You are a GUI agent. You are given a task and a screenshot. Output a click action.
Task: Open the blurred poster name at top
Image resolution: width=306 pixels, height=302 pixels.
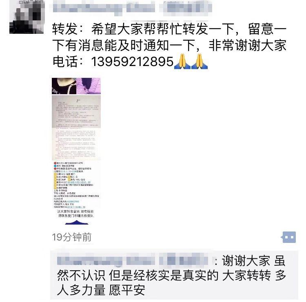(x=132, y=8)
